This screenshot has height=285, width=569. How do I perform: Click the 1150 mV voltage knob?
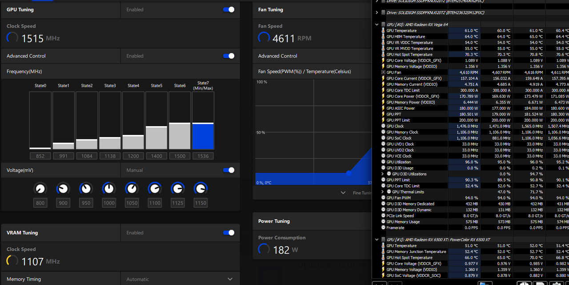coord(200,189)
